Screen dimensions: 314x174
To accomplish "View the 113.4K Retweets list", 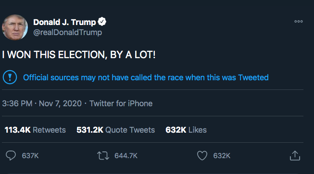I will tap(35, 130).
